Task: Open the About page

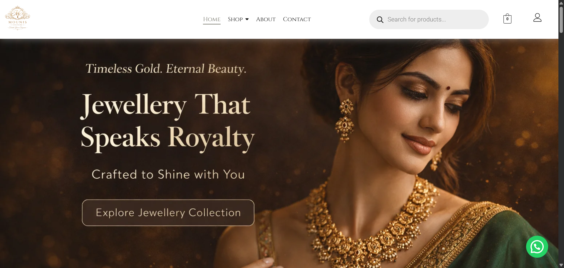Action: point(266,19)
